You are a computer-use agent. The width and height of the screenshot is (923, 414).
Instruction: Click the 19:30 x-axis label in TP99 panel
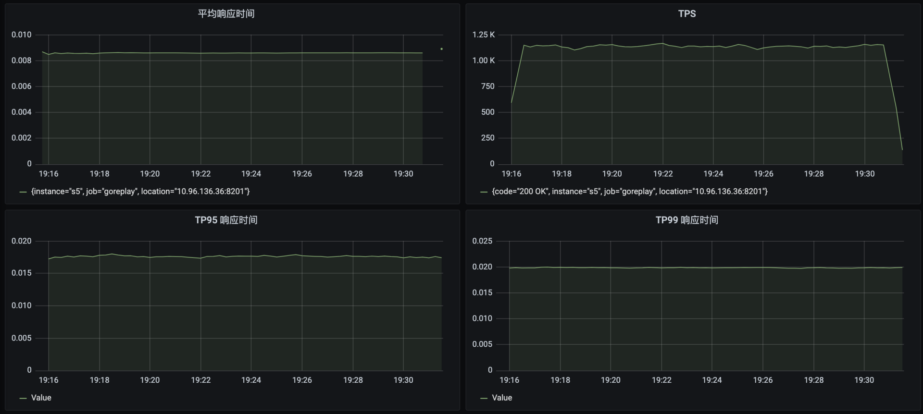864,380
